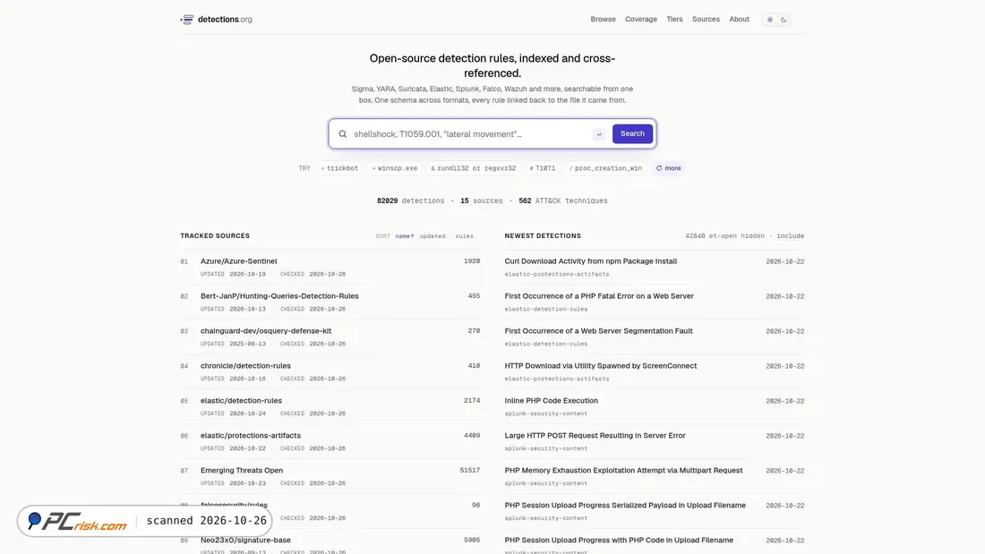Viewport: 985px width, 554px height.
Task: Open PHP Memory Exhaustion Exploitation detection
Action: tap(623, 471)
